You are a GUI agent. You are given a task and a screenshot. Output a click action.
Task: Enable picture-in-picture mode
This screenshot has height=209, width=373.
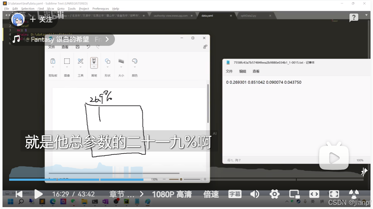tap(294, 194)
